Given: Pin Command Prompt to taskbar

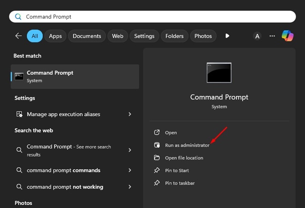Looking at the screenshot, I should click(x=179, y=183).
